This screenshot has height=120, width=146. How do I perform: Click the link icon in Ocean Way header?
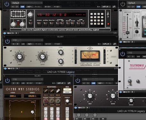(69, 83)
